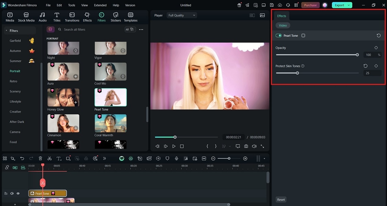Screen dimensions: 387x206
Task: Zoom out timeline with minus icon
Action: 213,158
